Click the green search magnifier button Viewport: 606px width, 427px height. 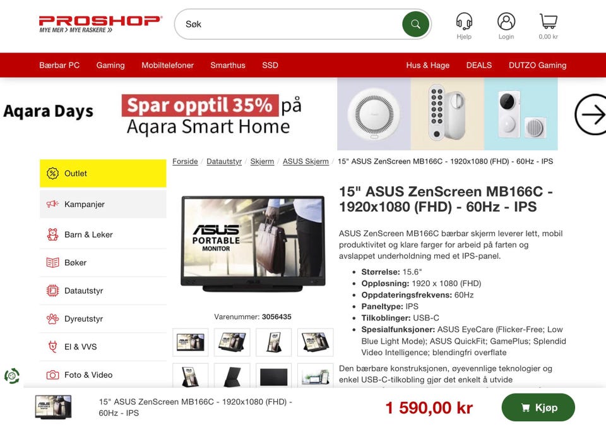pyautogui.click(x=415, y=24)
